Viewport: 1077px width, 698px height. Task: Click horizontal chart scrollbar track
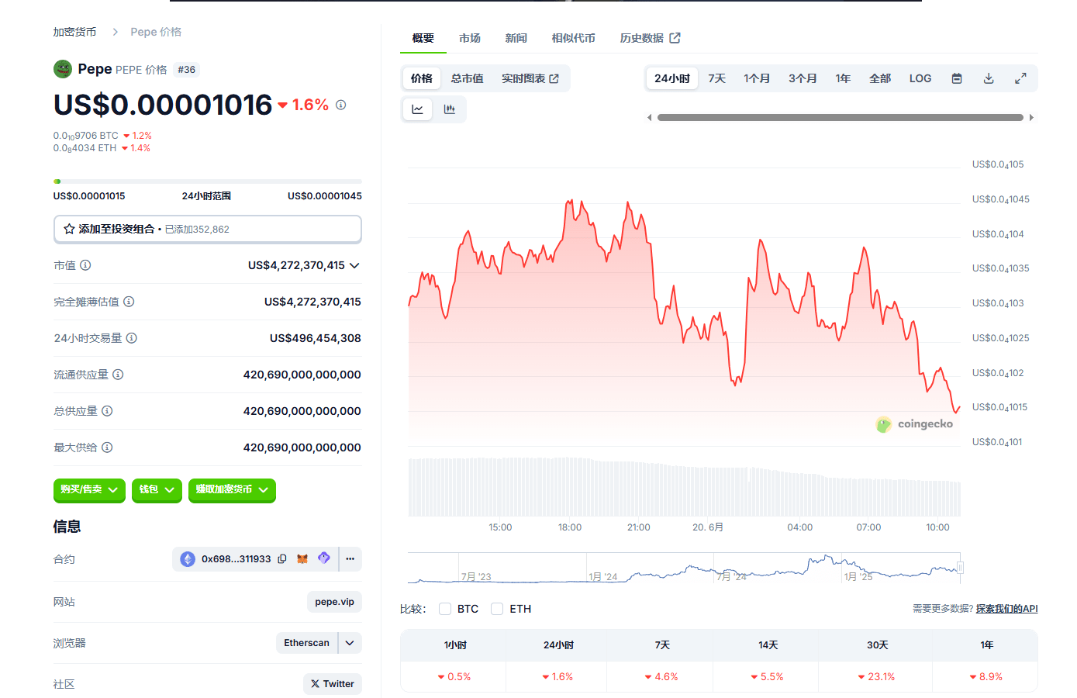(x=841, y=118)
